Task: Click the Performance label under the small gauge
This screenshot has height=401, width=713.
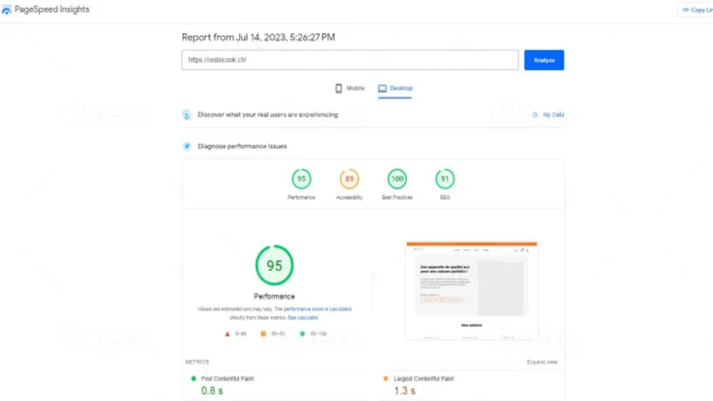Action: tap(302, 198)
